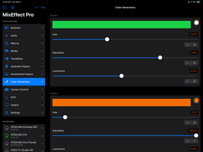This screenshot has width=203, height=152.
Task: Decrease Color 1 Saturation with minus
Action: (x=188, y=63)
